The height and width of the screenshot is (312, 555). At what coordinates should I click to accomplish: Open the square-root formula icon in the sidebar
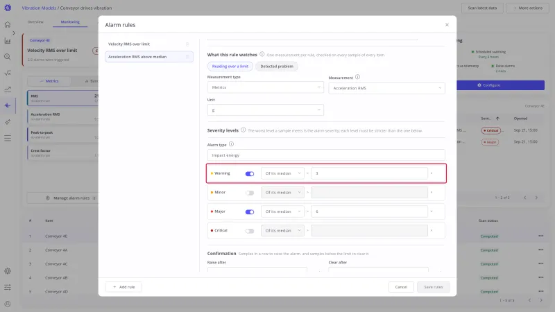click(x=8, y=73)
